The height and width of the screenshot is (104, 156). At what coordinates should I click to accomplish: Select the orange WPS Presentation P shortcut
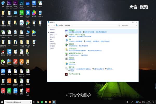click(9, 82)
